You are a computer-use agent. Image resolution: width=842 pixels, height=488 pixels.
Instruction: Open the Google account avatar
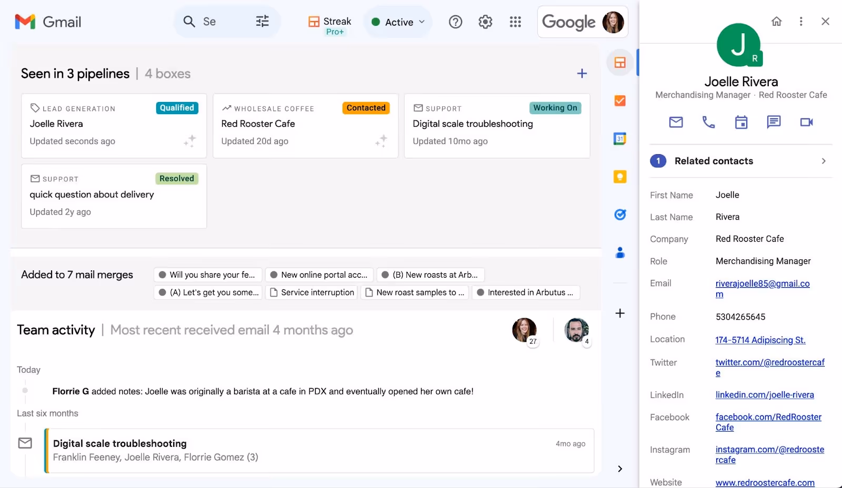613,22
